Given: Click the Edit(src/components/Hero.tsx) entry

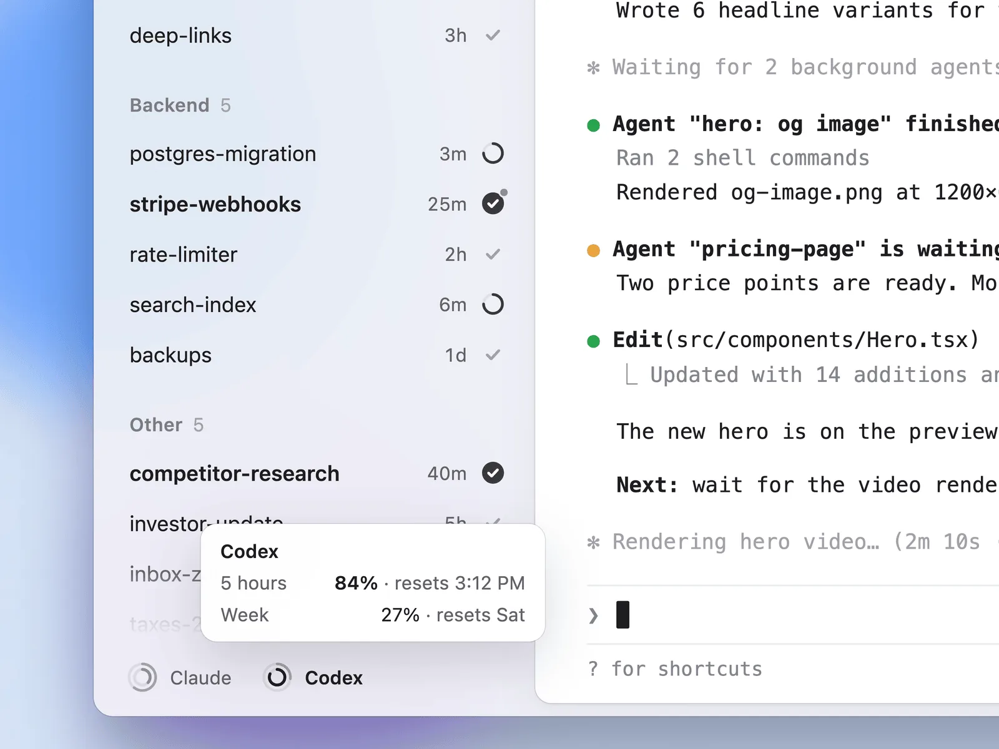Looking at the screenshot, I should point(796,340).
